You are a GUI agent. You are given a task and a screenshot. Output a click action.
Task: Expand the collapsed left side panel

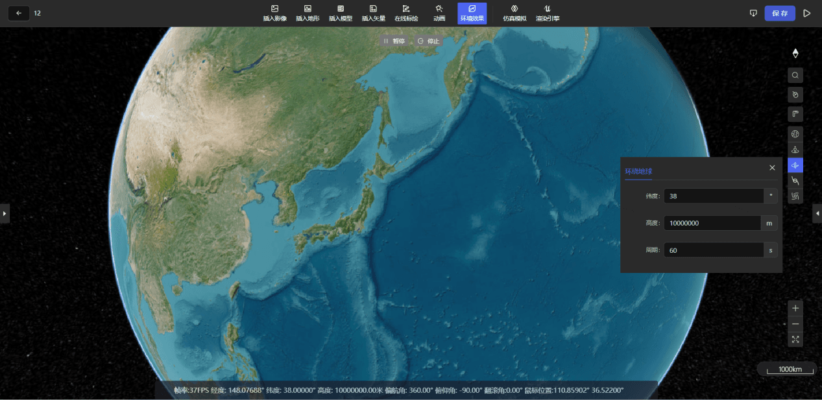pyautogui.click(x=5, y=213)
